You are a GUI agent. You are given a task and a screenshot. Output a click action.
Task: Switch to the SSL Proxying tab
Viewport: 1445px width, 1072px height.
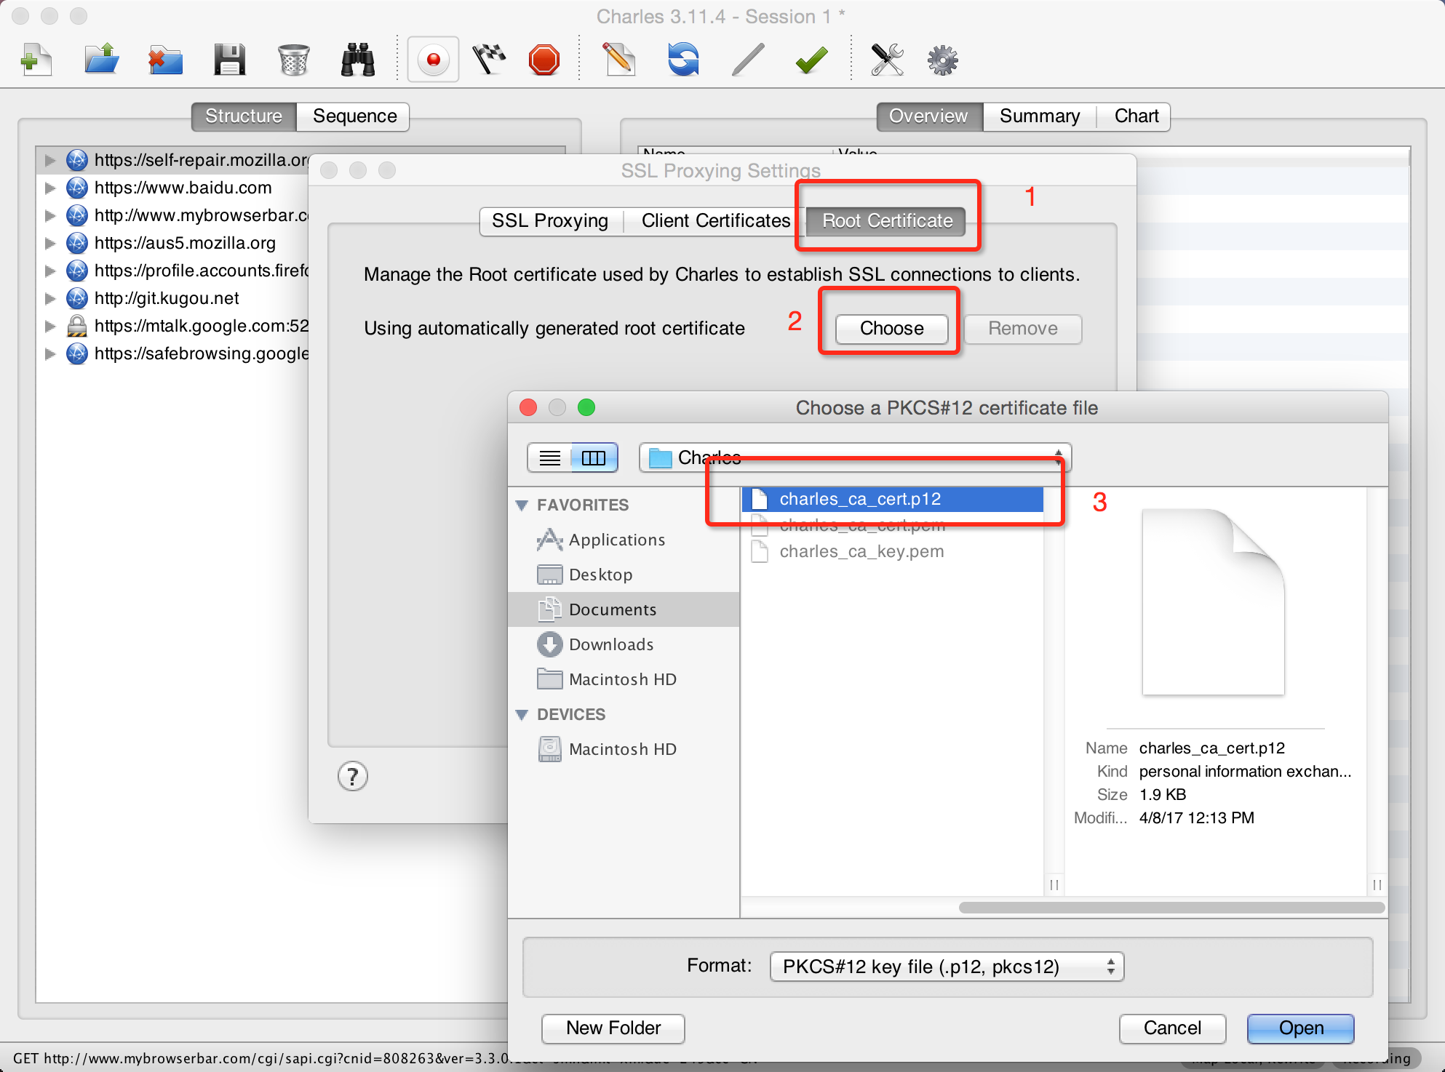click(x=550, y=221)
